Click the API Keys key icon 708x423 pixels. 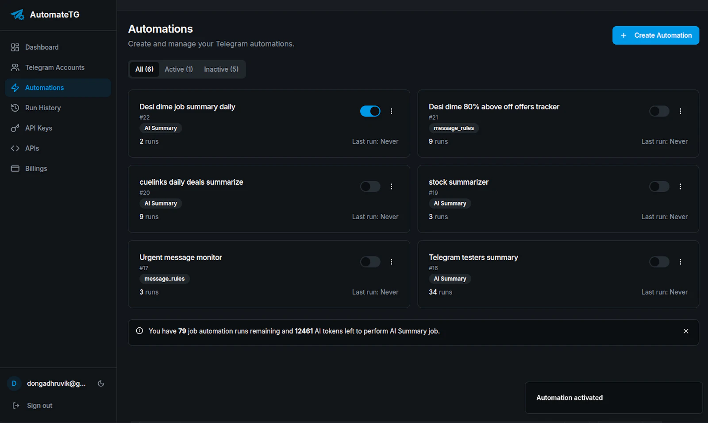click(x=15, y=128)
